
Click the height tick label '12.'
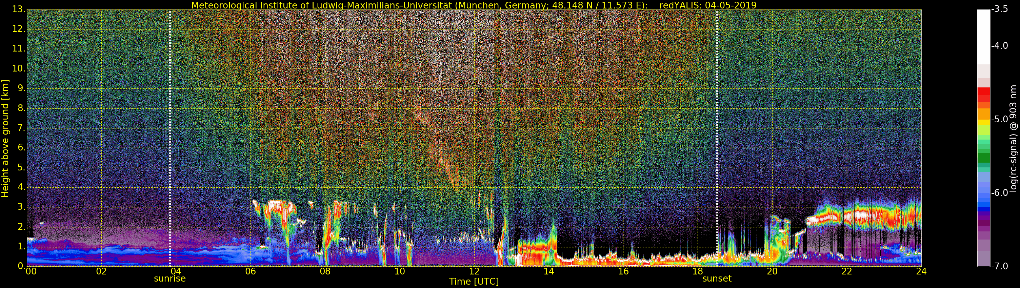point(19,29)
